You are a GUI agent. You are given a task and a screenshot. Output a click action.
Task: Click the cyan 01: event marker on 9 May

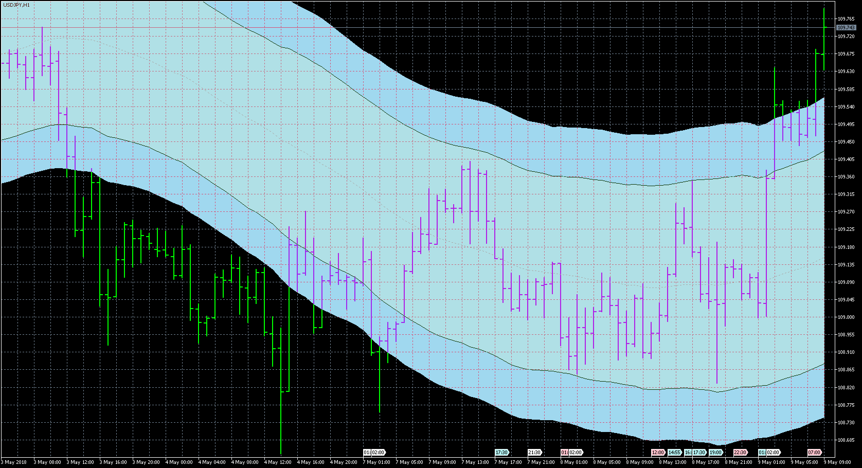tap(762, 453)
